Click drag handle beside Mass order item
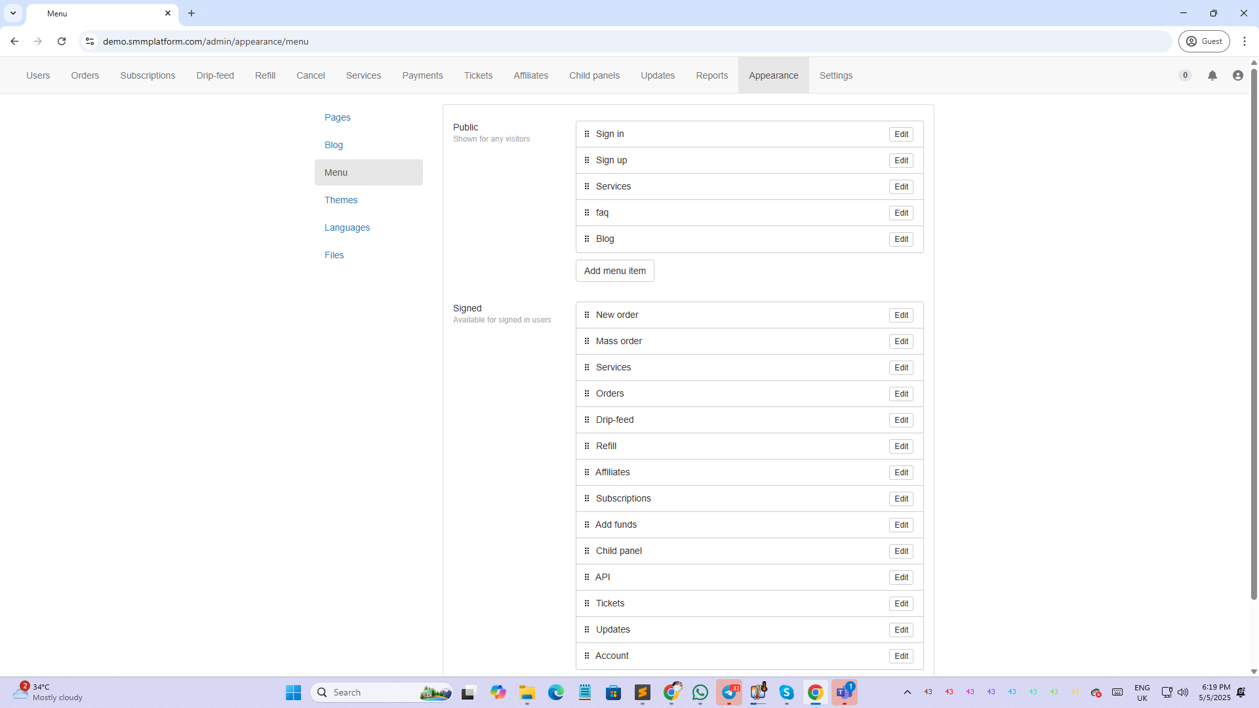Image resolution: width=1259 pixels, height=708 pixels. click(x=587, y=341)
